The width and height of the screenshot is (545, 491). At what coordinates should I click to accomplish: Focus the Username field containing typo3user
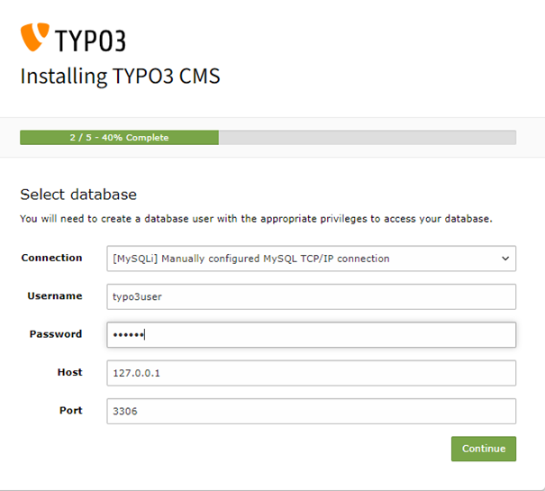[x=311, y=296]
